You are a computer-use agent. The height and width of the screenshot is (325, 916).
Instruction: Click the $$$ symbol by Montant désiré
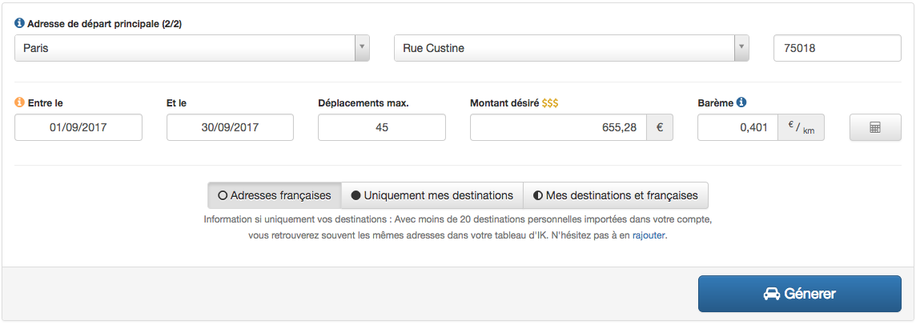click(x=550, y=103)
